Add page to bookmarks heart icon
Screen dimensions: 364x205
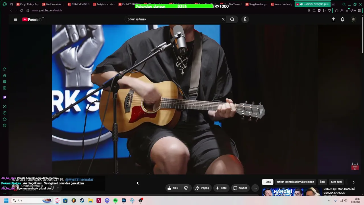click(x=329, y=11)
